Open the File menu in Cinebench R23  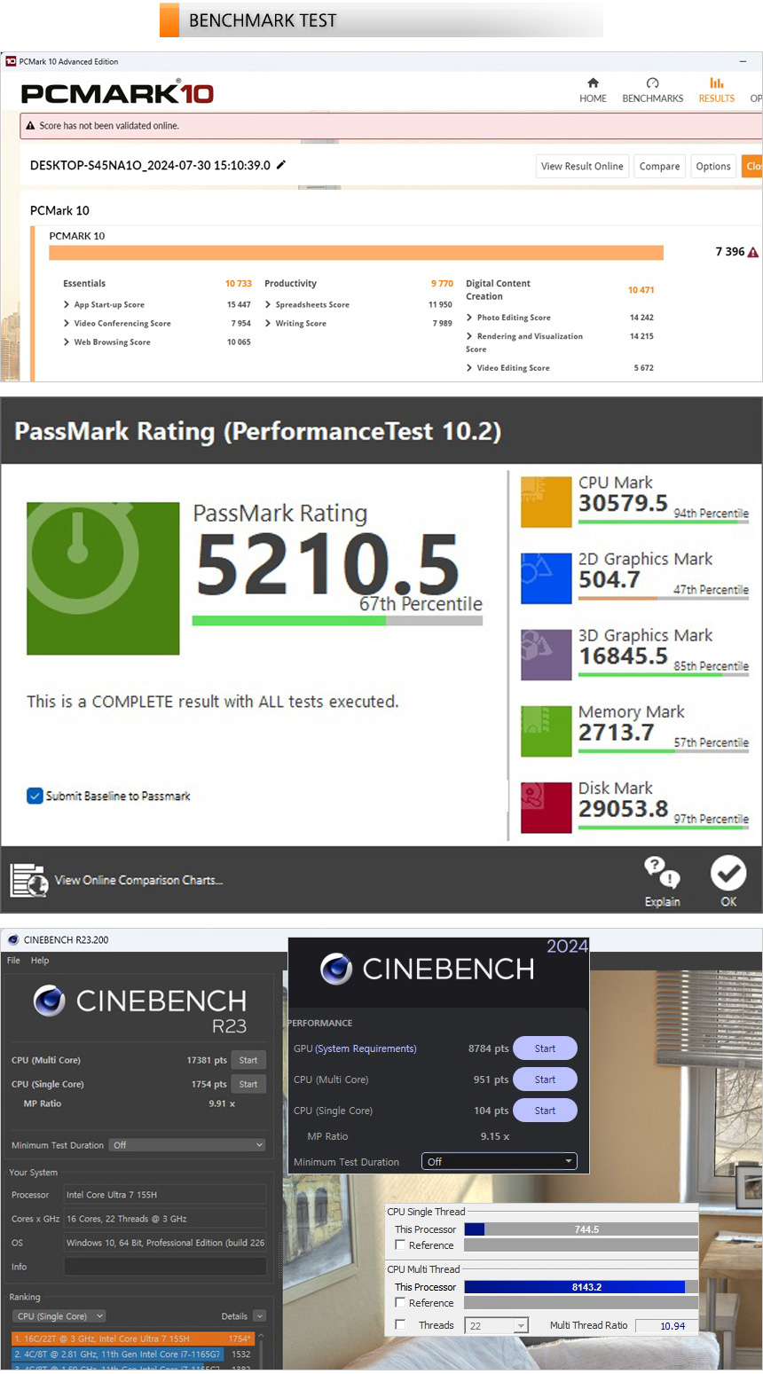(13, 961)
